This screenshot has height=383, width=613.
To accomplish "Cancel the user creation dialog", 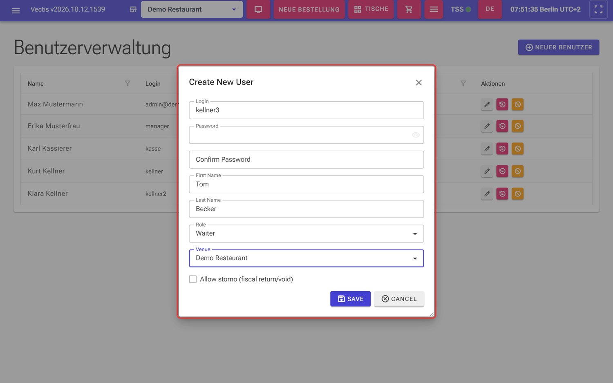I will (399, 299).
